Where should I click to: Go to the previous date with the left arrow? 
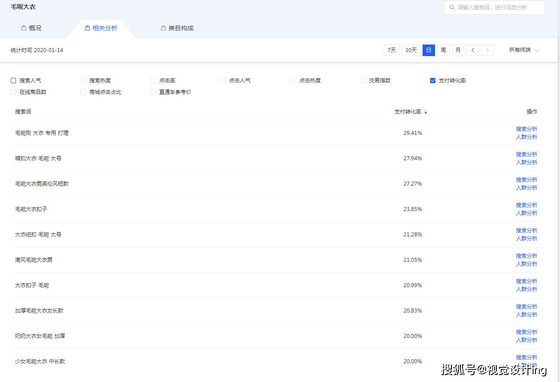473,50
